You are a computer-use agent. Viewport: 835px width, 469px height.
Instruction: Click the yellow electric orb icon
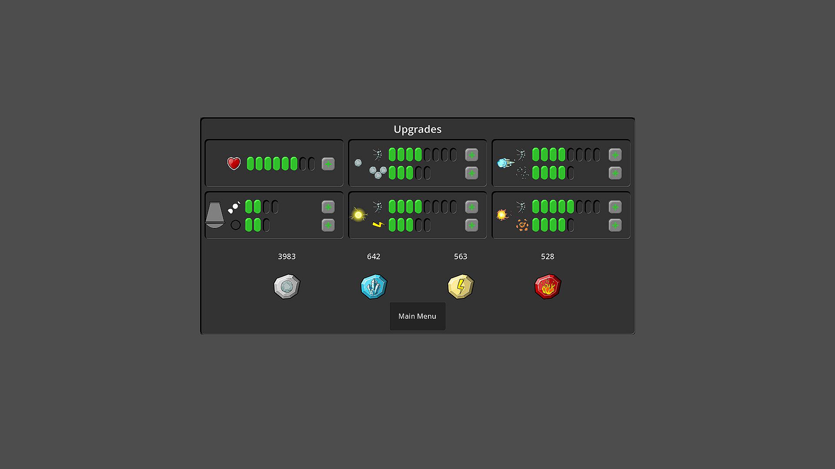click(358, 215)
